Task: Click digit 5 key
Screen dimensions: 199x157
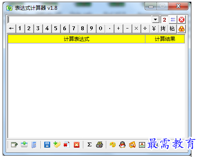Action: [56, 29]
